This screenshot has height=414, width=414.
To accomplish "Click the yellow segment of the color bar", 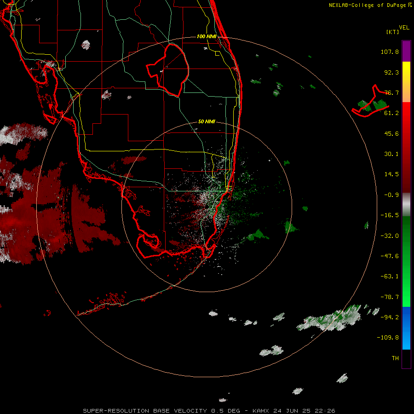I will click(x=406, y=74).
